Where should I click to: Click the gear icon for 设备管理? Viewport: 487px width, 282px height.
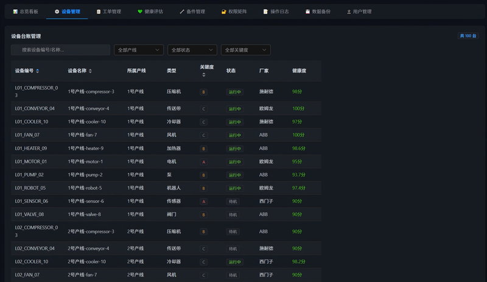point(57,12)
